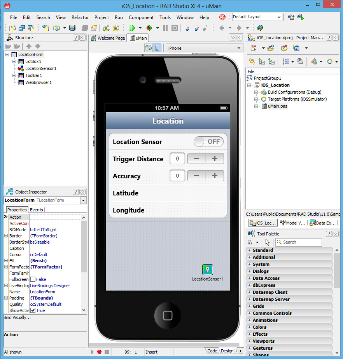This screenshot has height=359, width=343.
Task: Move selected item down in Structure panel
Action: pyautogui.click(x=38, y=46)
